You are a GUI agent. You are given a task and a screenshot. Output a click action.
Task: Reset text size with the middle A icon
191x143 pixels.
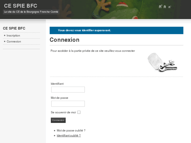(165, 7)
